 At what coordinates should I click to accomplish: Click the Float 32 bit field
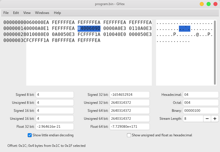[x=55, y=127]
